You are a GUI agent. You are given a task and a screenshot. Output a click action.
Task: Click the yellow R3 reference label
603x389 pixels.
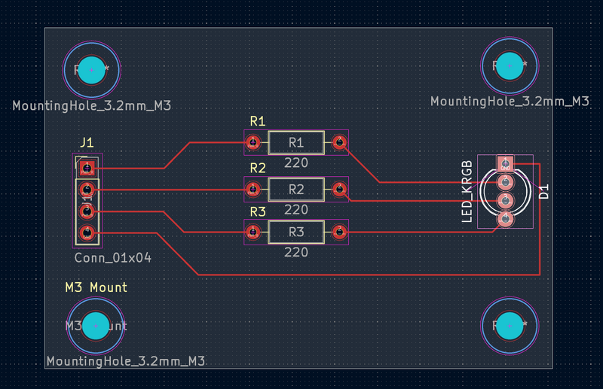click(258, 212)
